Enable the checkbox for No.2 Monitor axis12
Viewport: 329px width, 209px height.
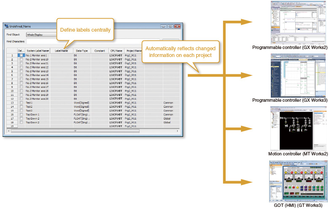21,67
